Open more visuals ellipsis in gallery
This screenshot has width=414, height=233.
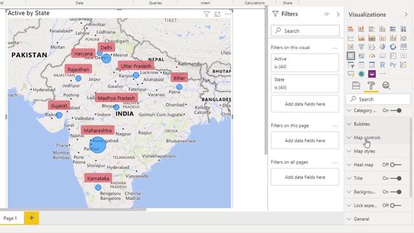pyautogui.click(x=382, y=74)
